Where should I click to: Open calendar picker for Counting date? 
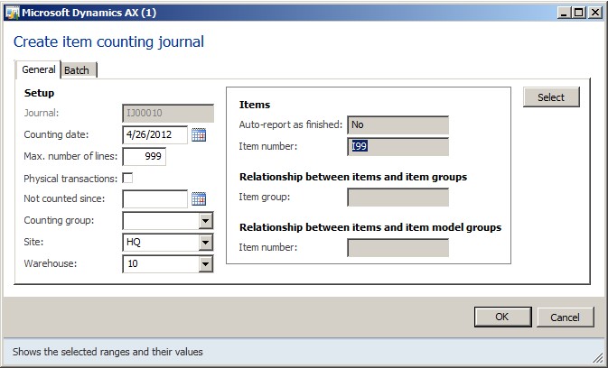pyautogui.click(x=199, y=134)
